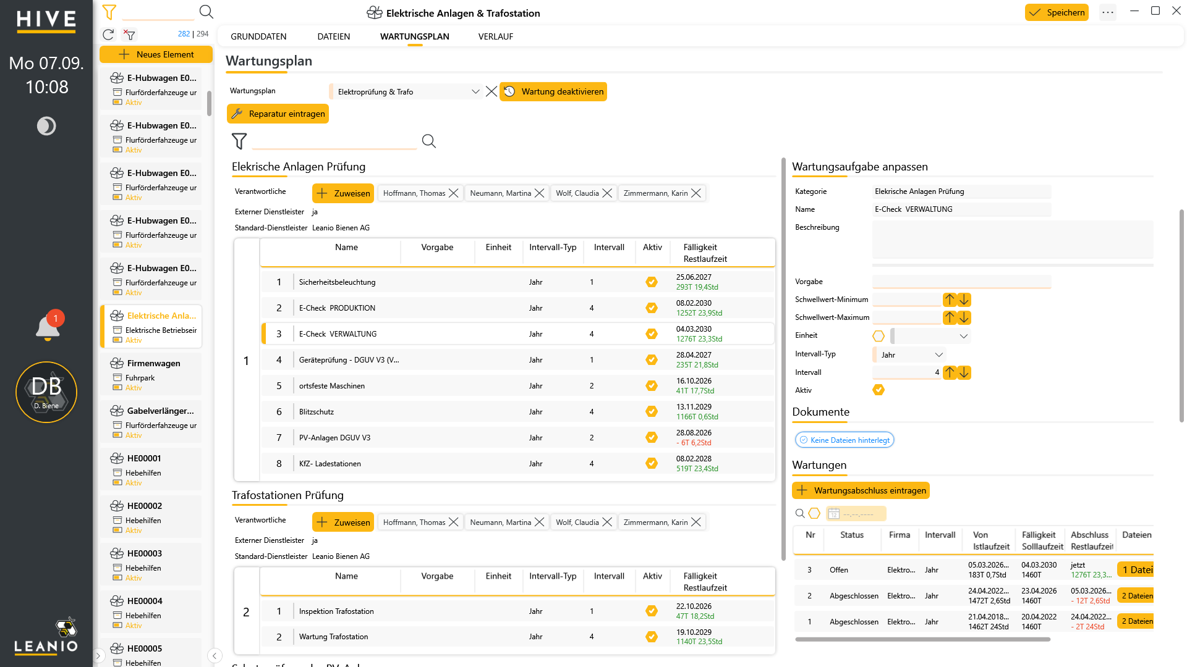The image size is (1187, 667).
Task: Toggle Aktiv for Sicherheitsbeleuchtung
Action: point(652,282)
